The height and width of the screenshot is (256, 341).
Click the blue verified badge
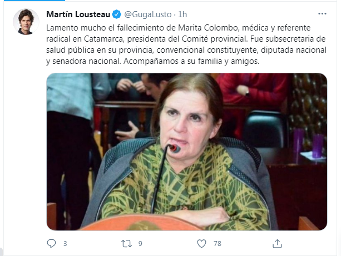116,14
